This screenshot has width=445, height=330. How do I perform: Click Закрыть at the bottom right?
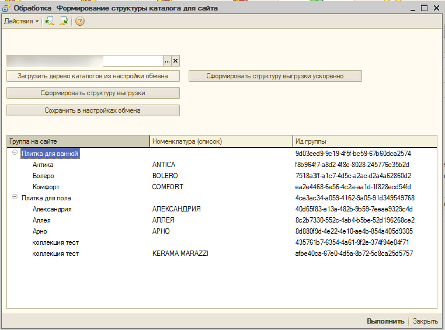[x=425, y=321]
